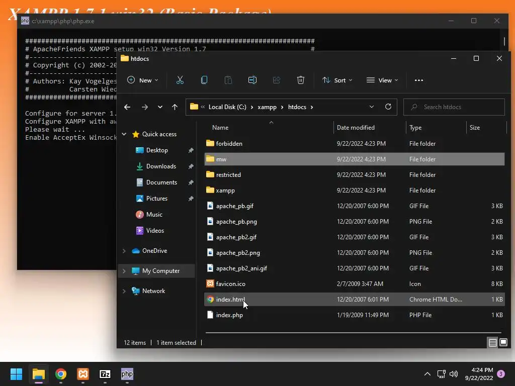The image size is (515, 386).
Task: Select the apache_pb2.png file
Action: tap(354, 253)
